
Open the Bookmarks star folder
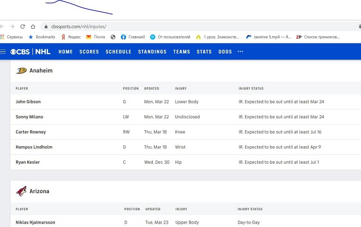pyautogui.click(x=42, y=37)
